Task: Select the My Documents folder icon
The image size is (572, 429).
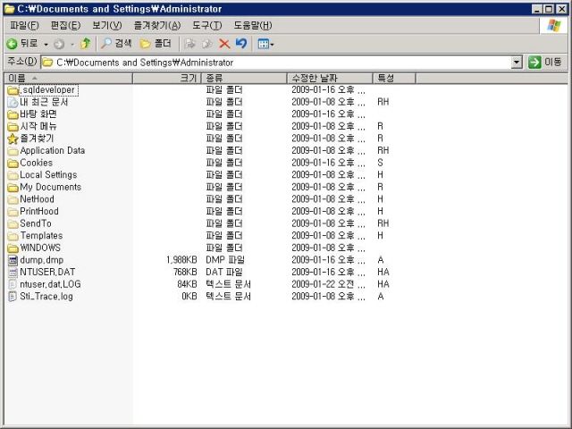Action: click(x=13, y=188)
